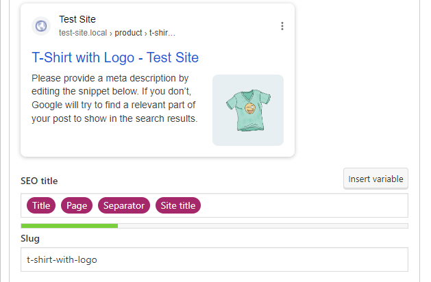Screen dimensions: 431x282
Task: Select the Page variable tag
Action: point(77,205)
